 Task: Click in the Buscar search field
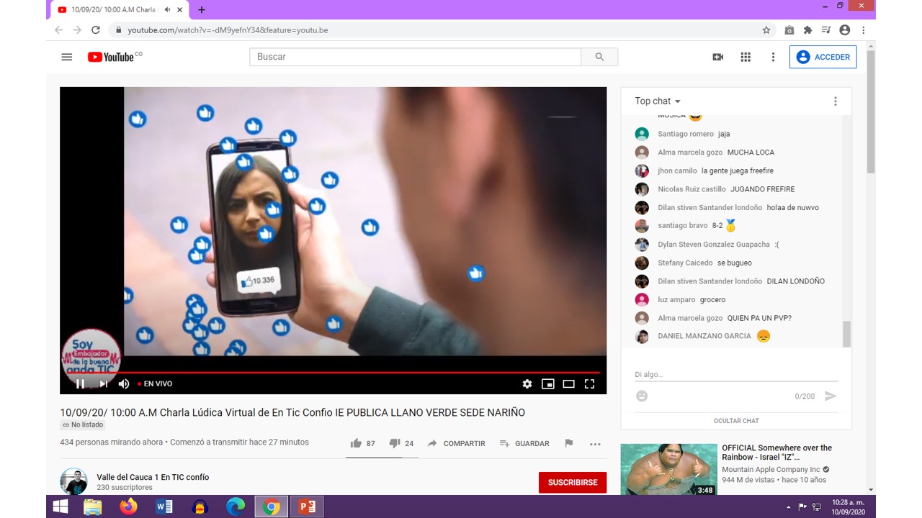coord(416,57)
